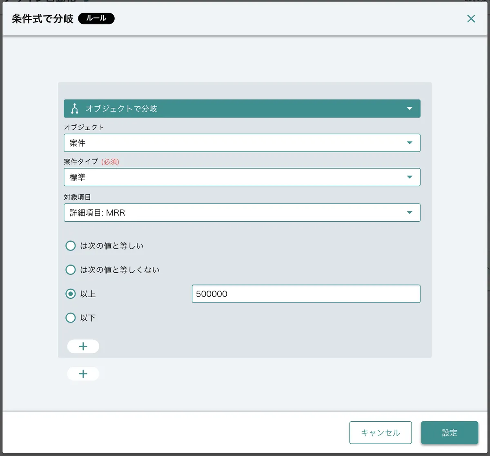490x456 pixels.
Task: Click the black ルール badge in the title
Action: point(96,19)
